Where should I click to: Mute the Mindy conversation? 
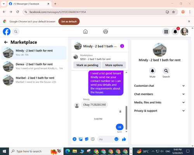coord(152,71)
